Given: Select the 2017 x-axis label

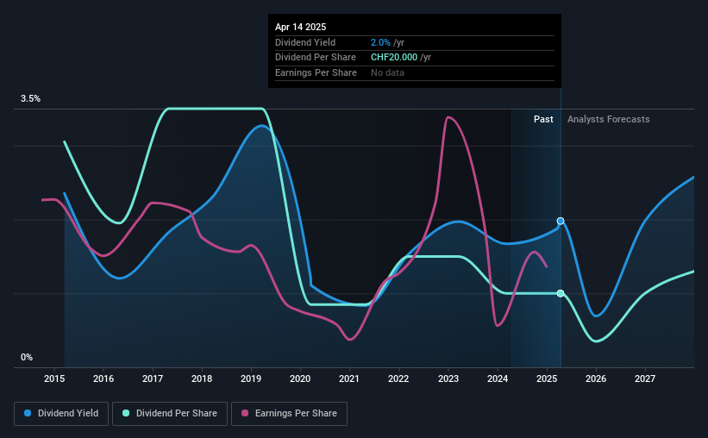Looking at the screenshot, I should (153, 379).
